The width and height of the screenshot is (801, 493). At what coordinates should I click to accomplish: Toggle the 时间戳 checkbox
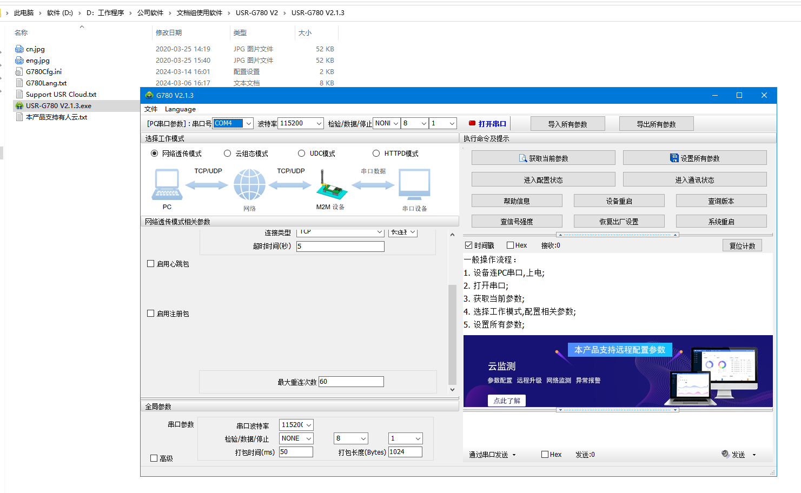[x=469, y=245]
